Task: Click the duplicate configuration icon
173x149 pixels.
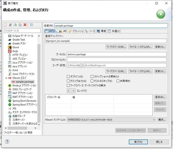Action: [x=20, y=25]
